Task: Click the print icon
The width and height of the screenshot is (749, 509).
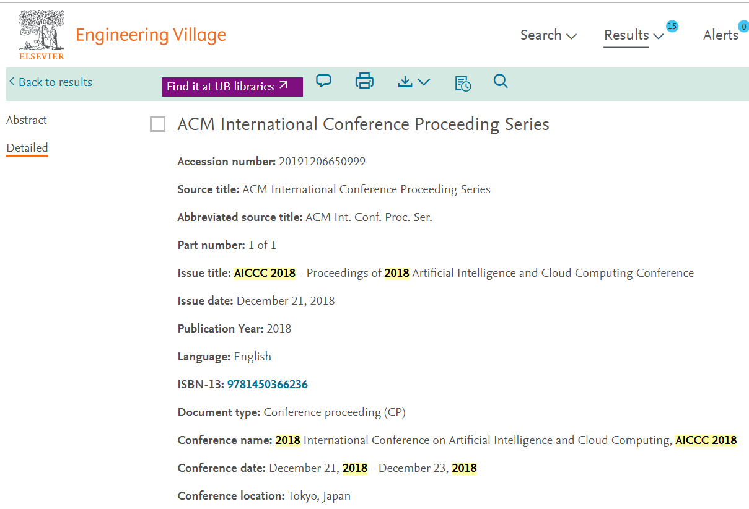Action: pos(364,81)
